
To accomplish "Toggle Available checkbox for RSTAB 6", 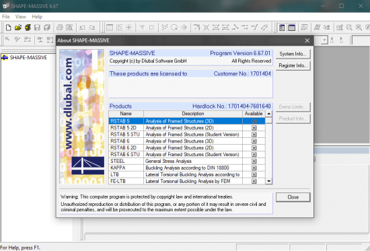I will tap(254, 141).
